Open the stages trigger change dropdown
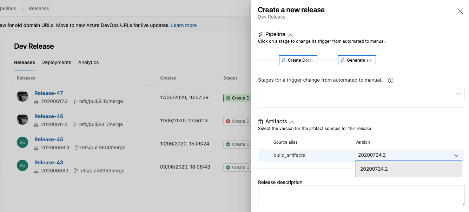 coord(361,93)
